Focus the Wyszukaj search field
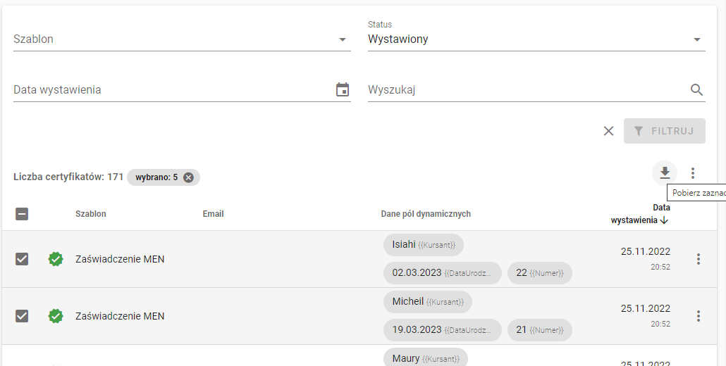The image size is (726, 366). (x=528, y=89)
